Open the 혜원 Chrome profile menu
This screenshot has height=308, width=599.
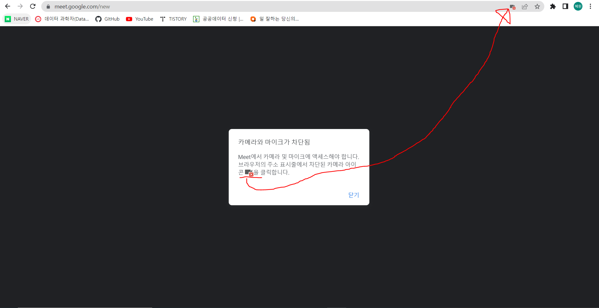578,6
